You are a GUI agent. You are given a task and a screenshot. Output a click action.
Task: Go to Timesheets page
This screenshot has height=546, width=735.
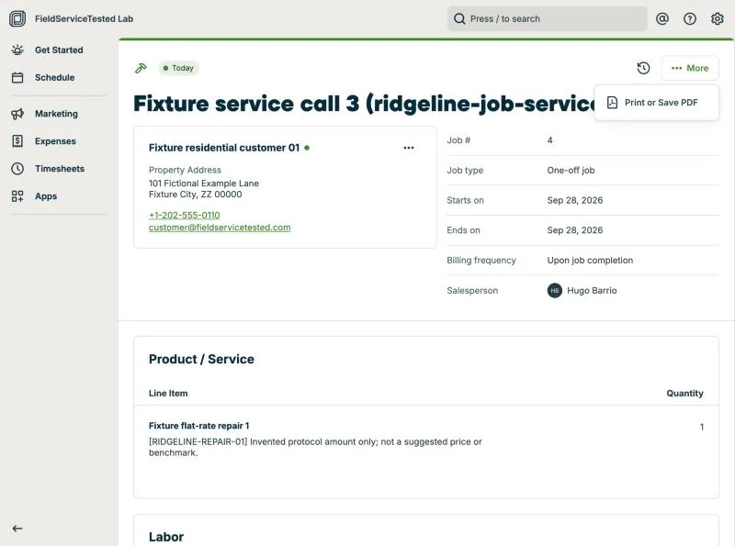click(x=60, y=169)
